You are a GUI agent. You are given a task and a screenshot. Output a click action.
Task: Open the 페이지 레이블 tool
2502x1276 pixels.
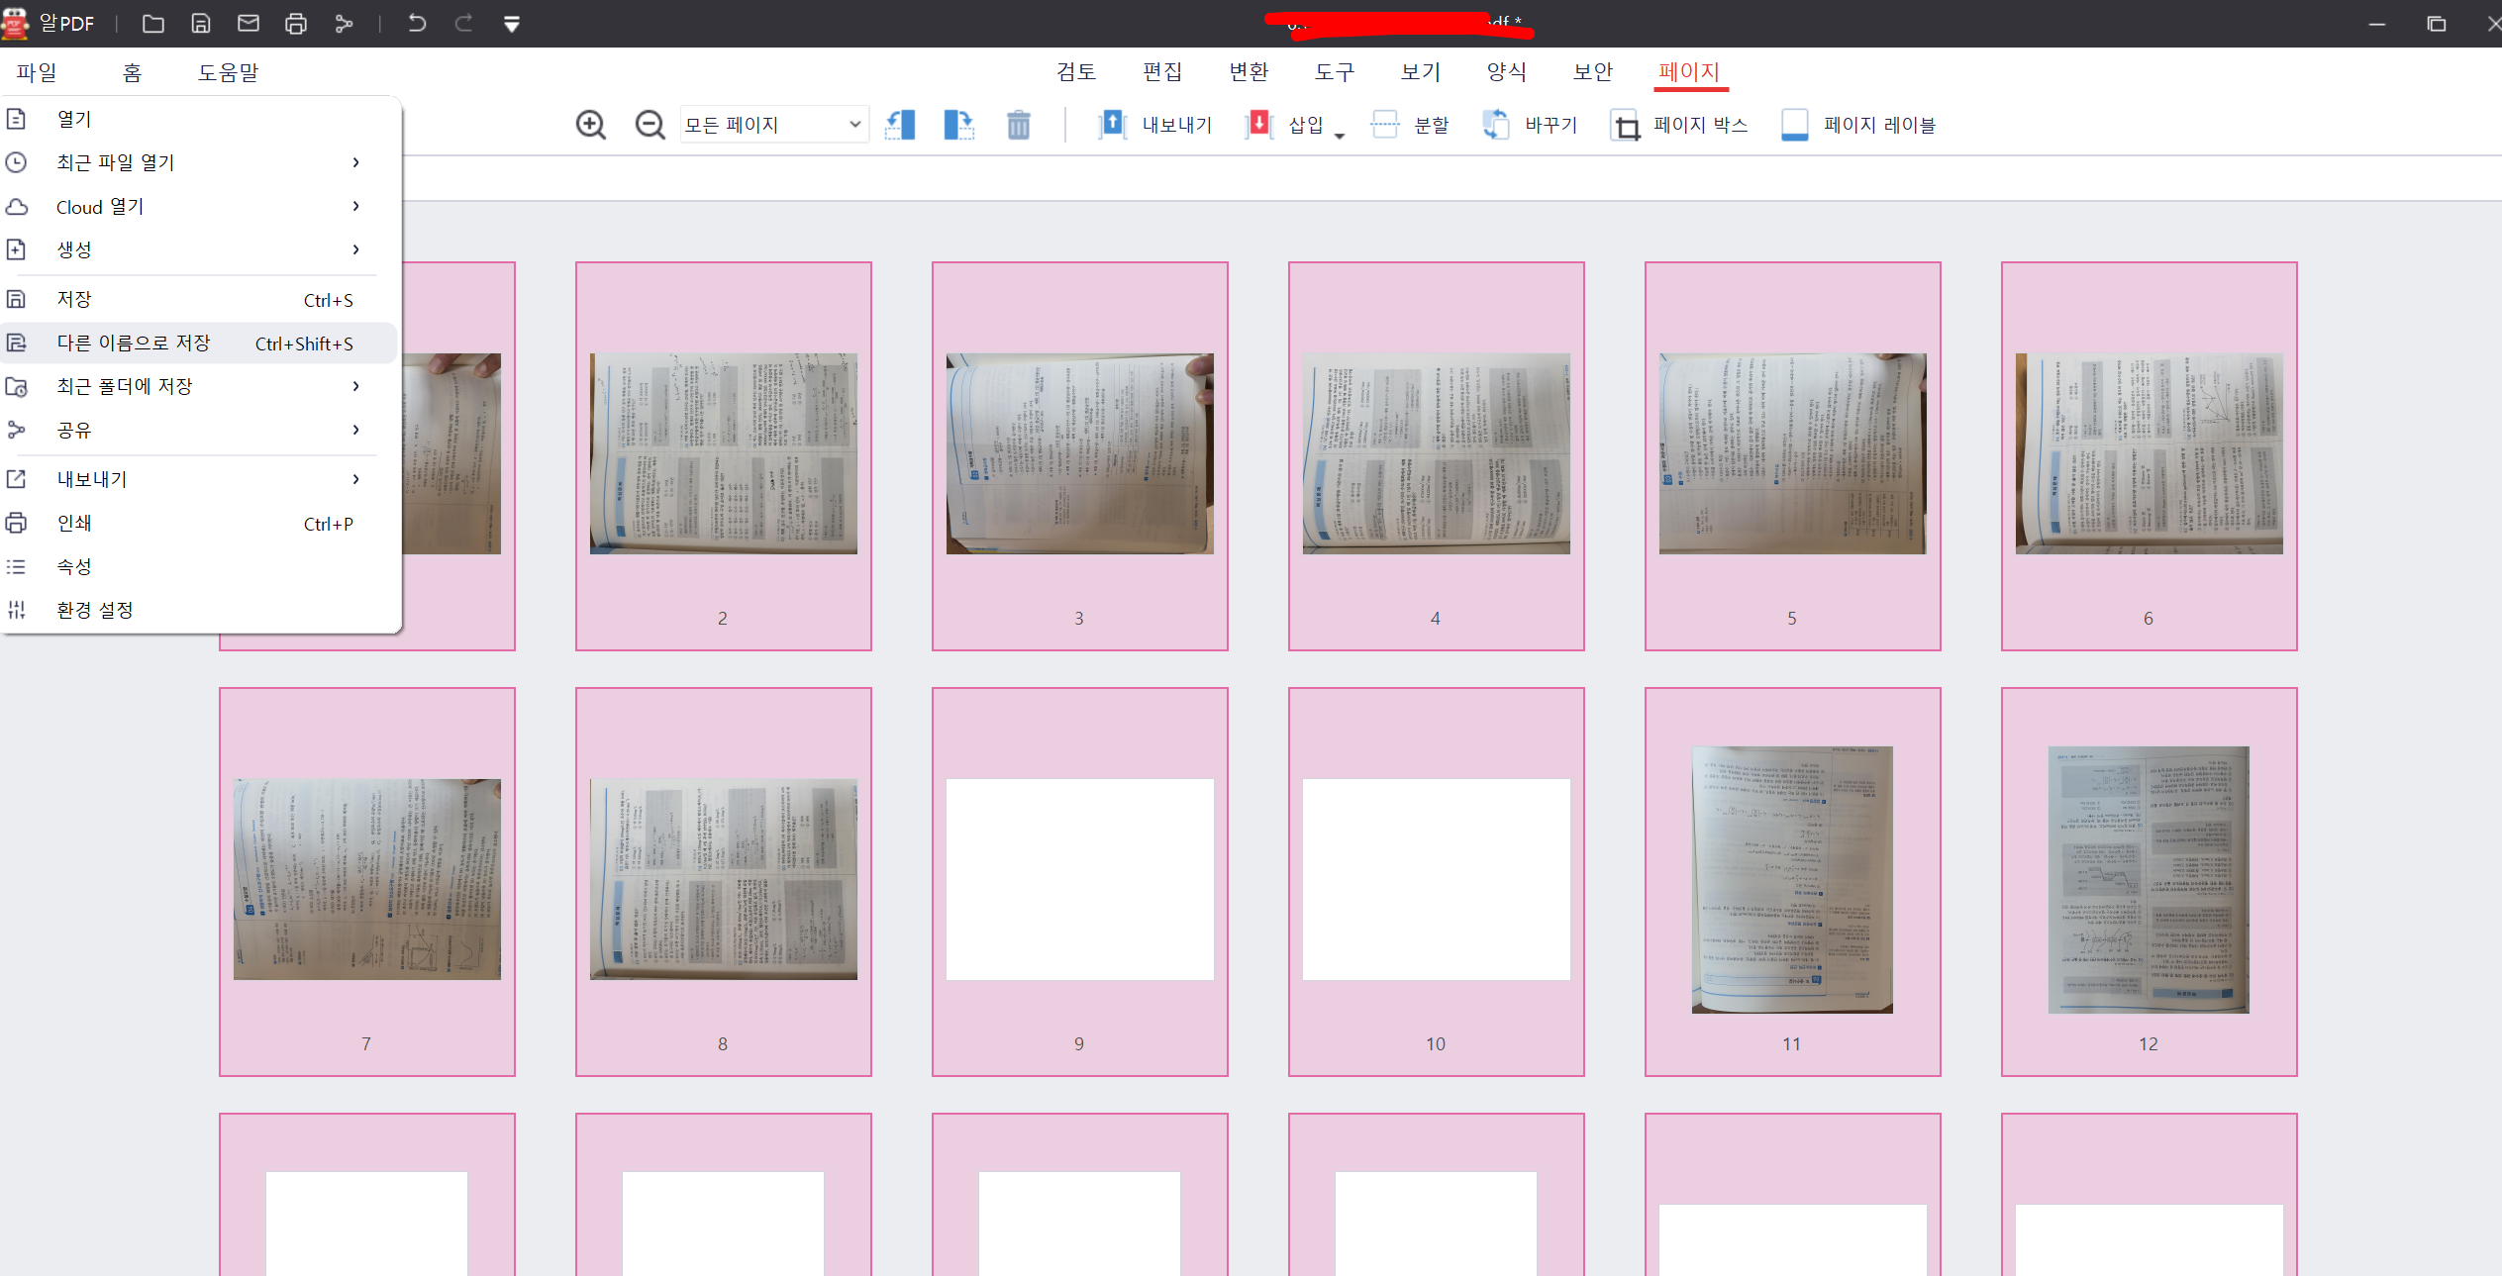coord(1857,125)
